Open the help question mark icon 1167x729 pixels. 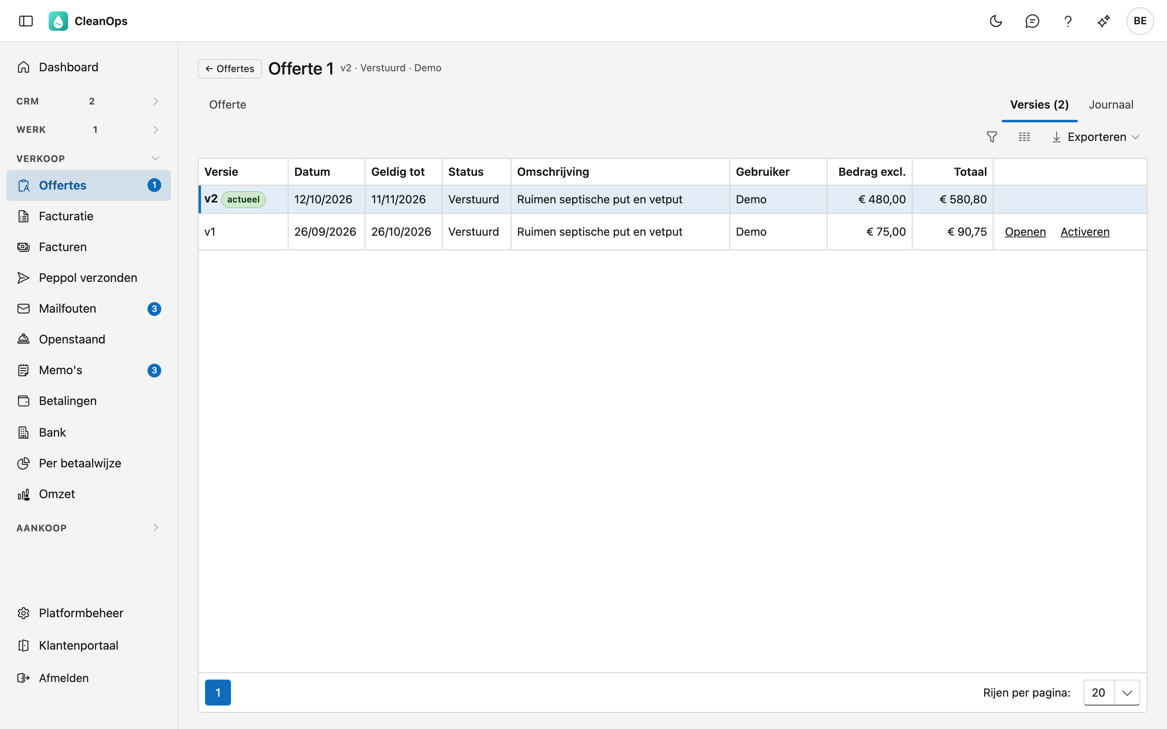coord(1068,21)
